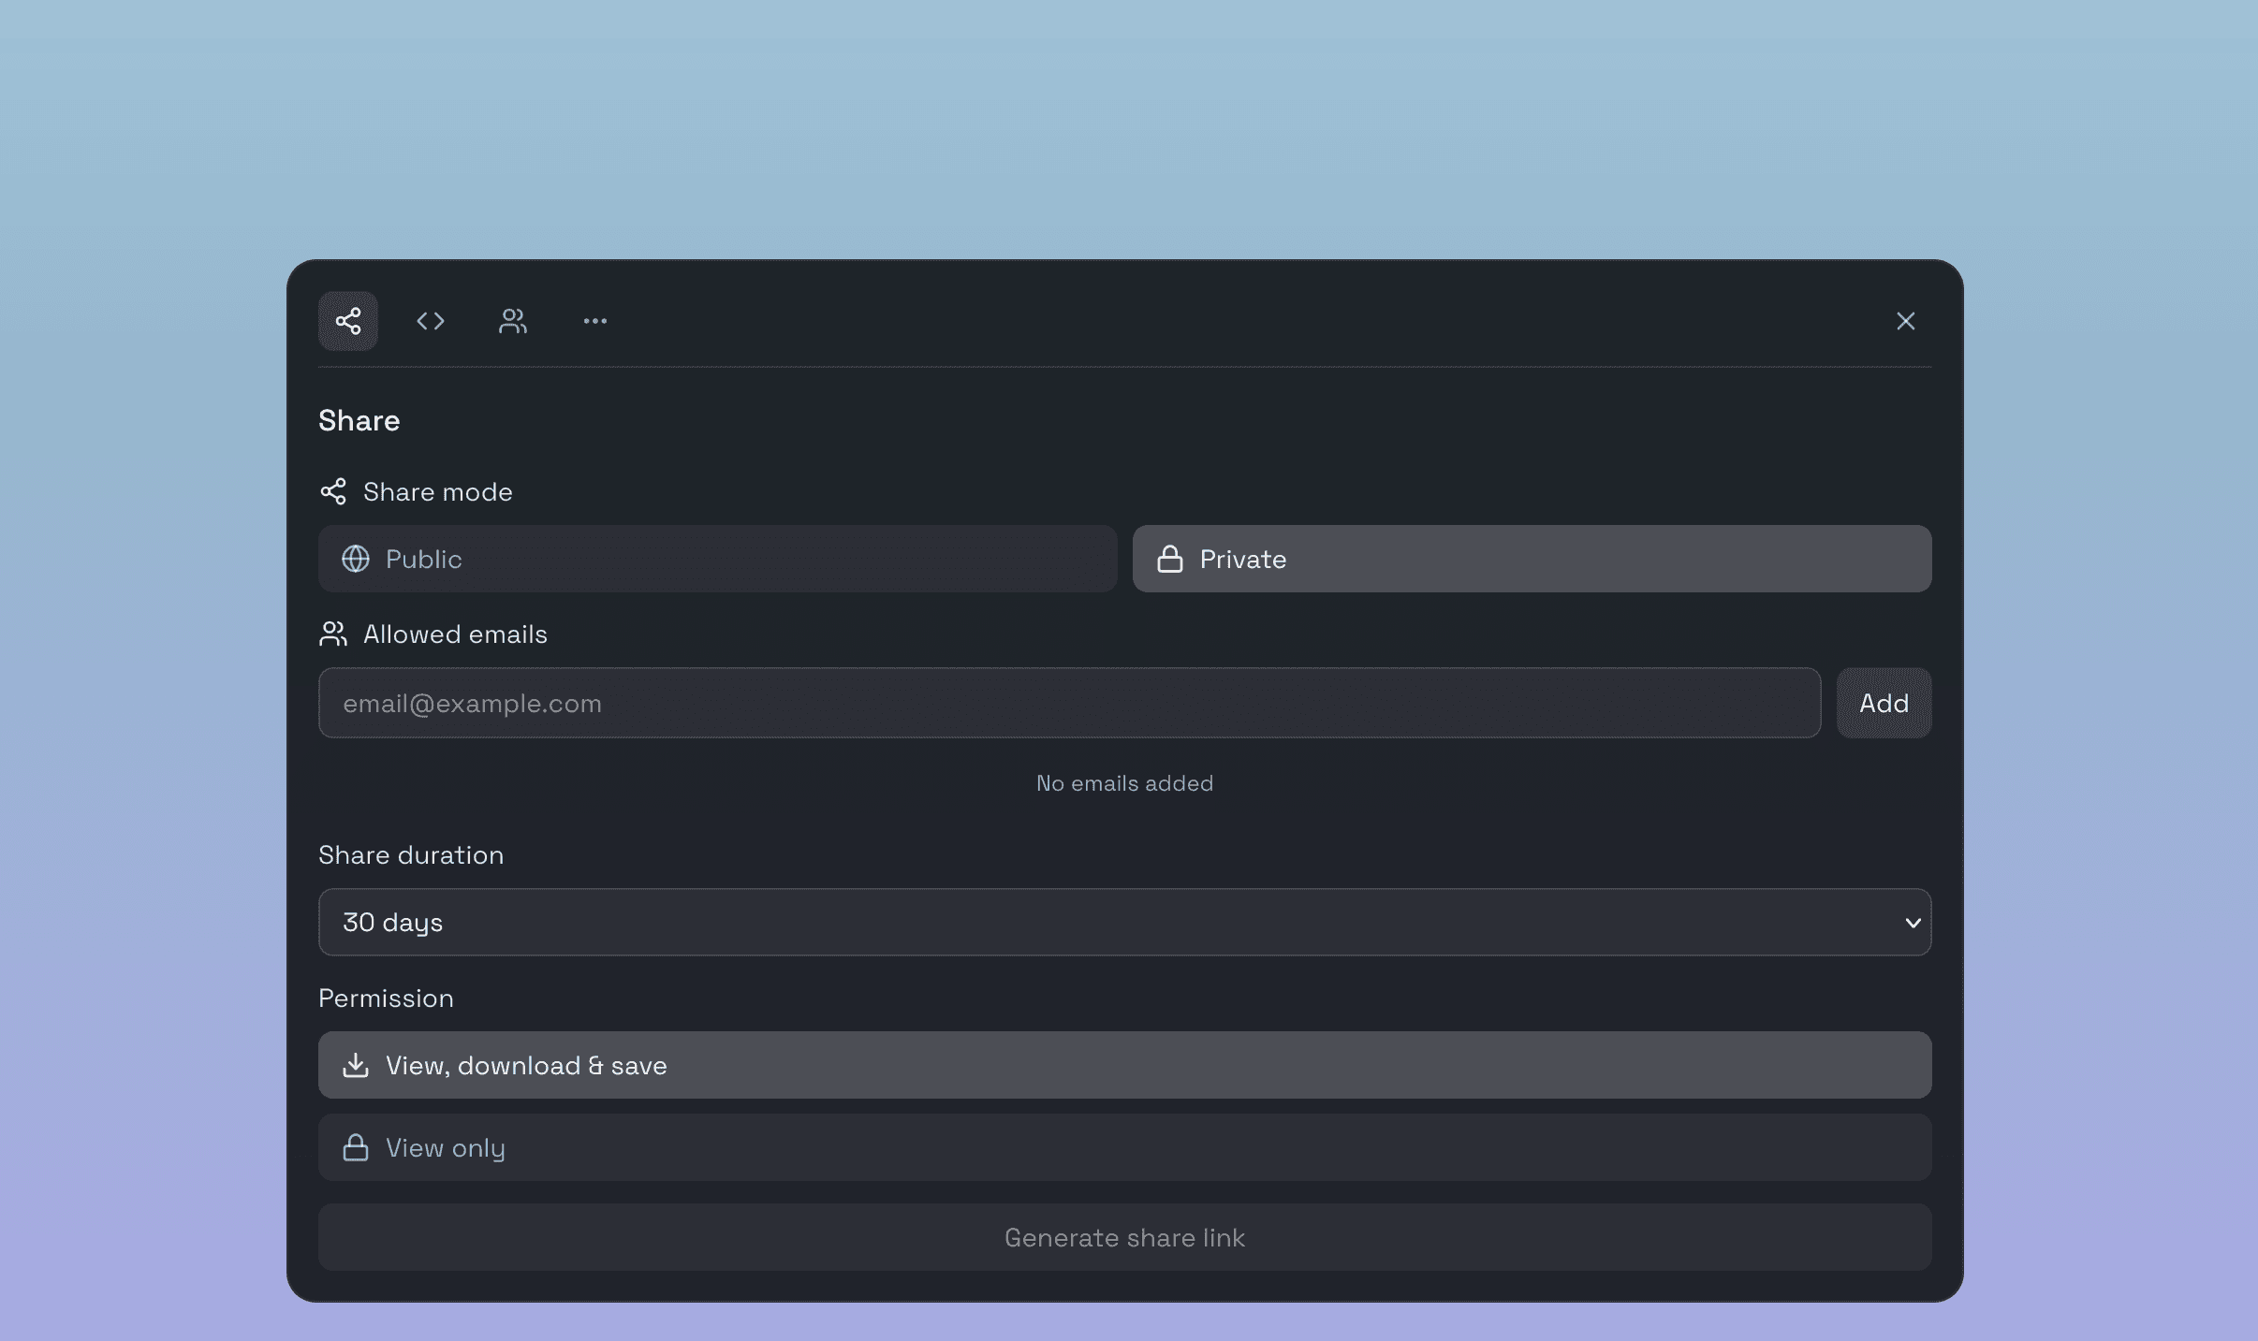Screen dimensions: 2258x1341
Task: Click Generate share link button
Action: point(1124,1237)
